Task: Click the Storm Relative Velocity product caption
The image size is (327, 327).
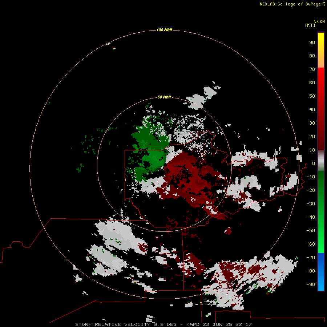Action: [163, 324]
